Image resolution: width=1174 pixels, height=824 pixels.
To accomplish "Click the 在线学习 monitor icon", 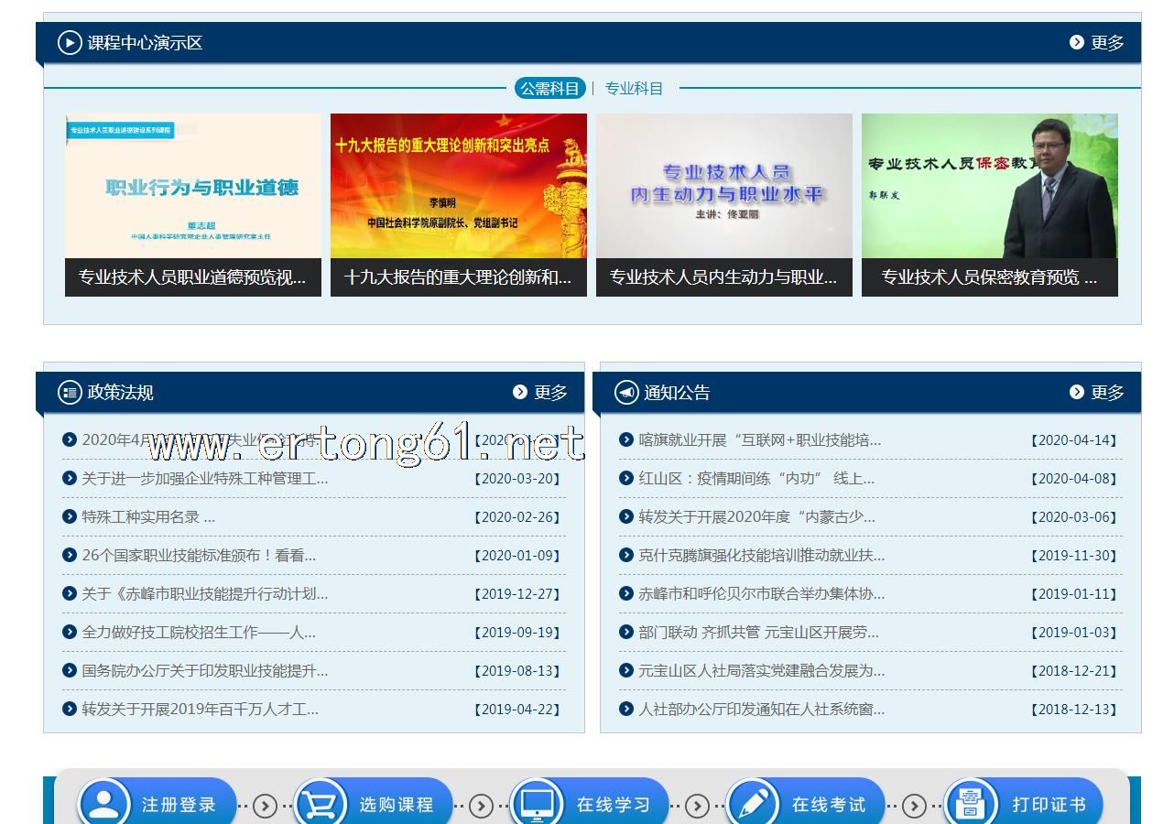I will (536, 804).
